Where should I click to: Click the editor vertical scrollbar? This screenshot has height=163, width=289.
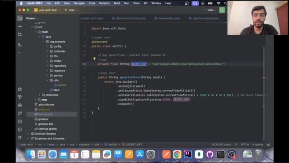click(x=264, y=94)
